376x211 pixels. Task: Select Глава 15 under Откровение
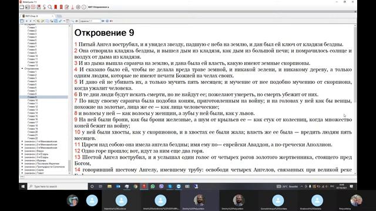[33, 116]
